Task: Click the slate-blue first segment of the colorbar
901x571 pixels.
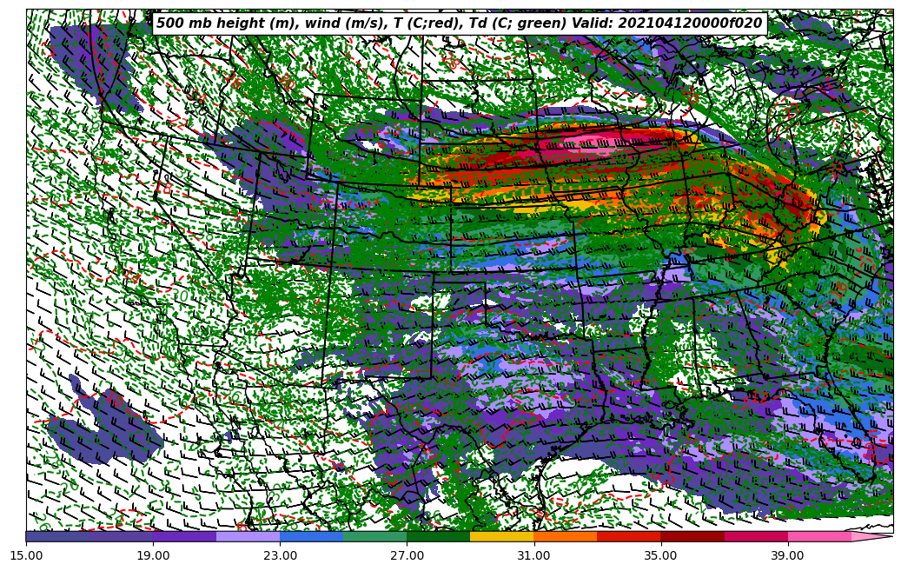Action: [x=57, y=536]
